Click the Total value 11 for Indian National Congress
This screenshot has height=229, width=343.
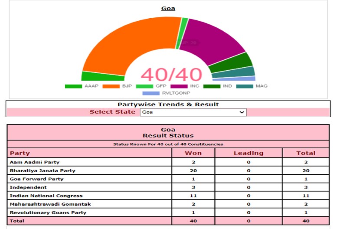pos(306,196)
